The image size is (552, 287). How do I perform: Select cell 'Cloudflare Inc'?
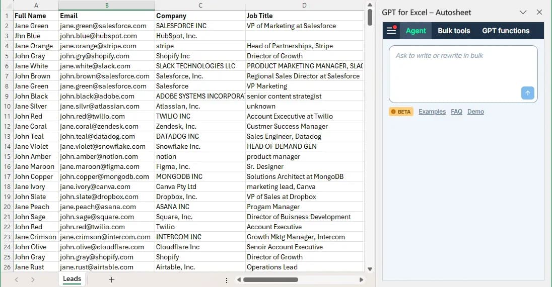[x=200, y=247]
